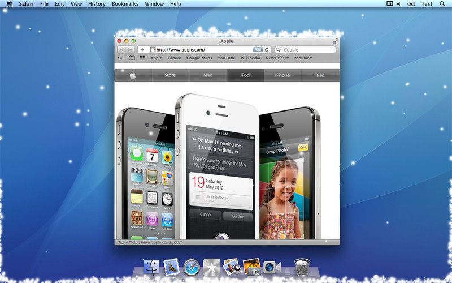
Task: Click the Apple logo on the webpage nav
Action: [x=133, y=75]
